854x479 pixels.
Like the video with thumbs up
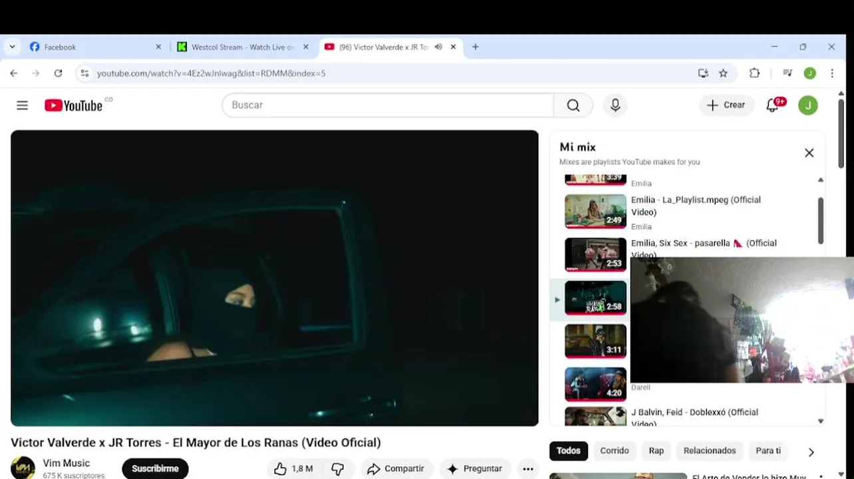pos(294,469)
